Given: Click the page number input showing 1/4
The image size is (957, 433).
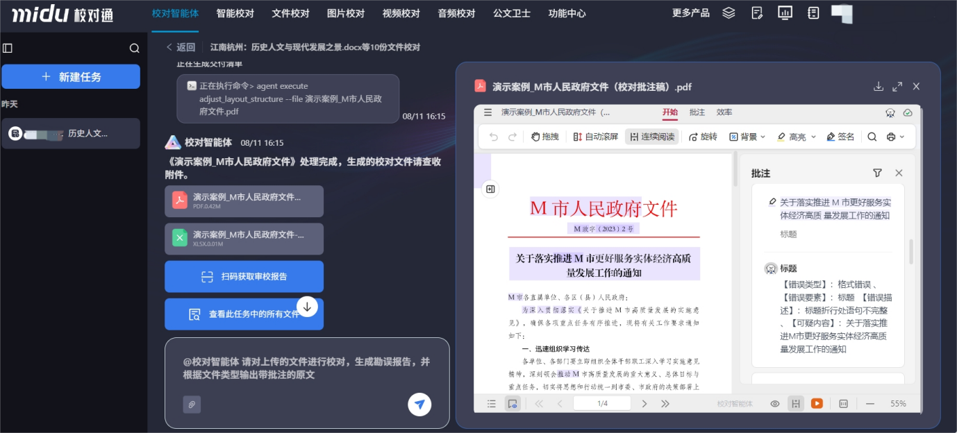Looking at the screenshot, I should point(601,403).
